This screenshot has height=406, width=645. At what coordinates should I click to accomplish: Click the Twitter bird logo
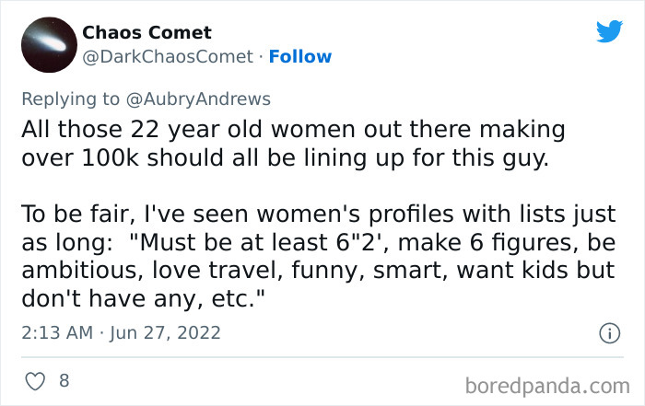point(609,32)
